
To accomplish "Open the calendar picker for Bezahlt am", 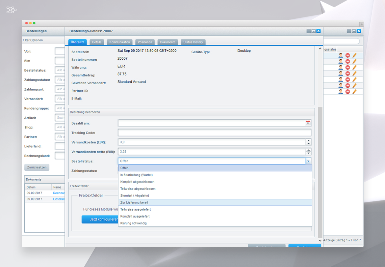I will click(308, 123).
